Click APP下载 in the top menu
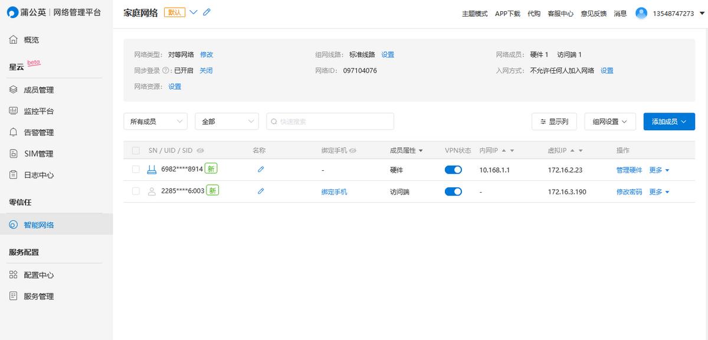The height and width of the screenshot is (340, 708). (507, 12)
